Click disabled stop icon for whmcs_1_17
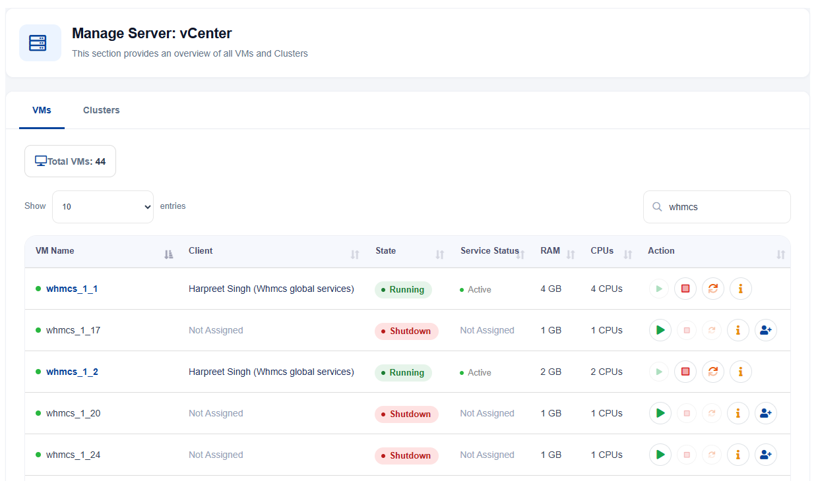The height and width of the screenshot is (481, 816). 686,330
